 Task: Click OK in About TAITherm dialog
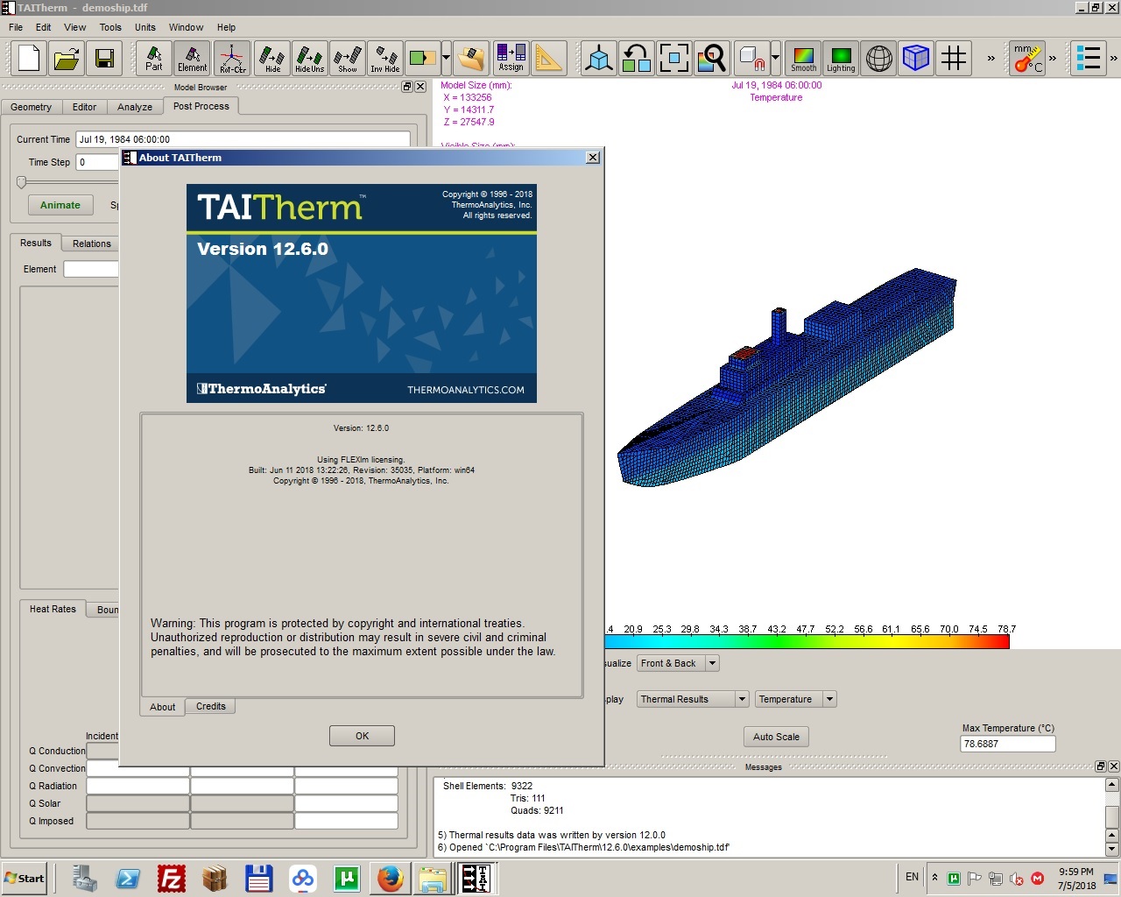click(362, 736)
